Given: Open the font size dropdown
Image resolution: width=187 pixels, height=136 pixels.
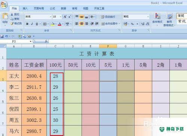Looking at the screenshot, I should 61,17.
